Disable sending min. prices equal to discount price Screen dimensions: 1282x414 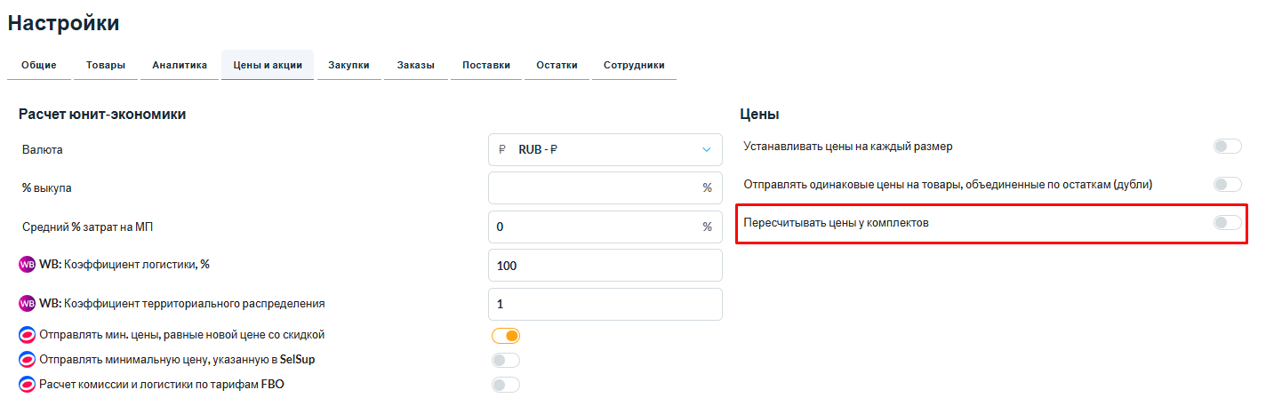(x=506, y=336)
